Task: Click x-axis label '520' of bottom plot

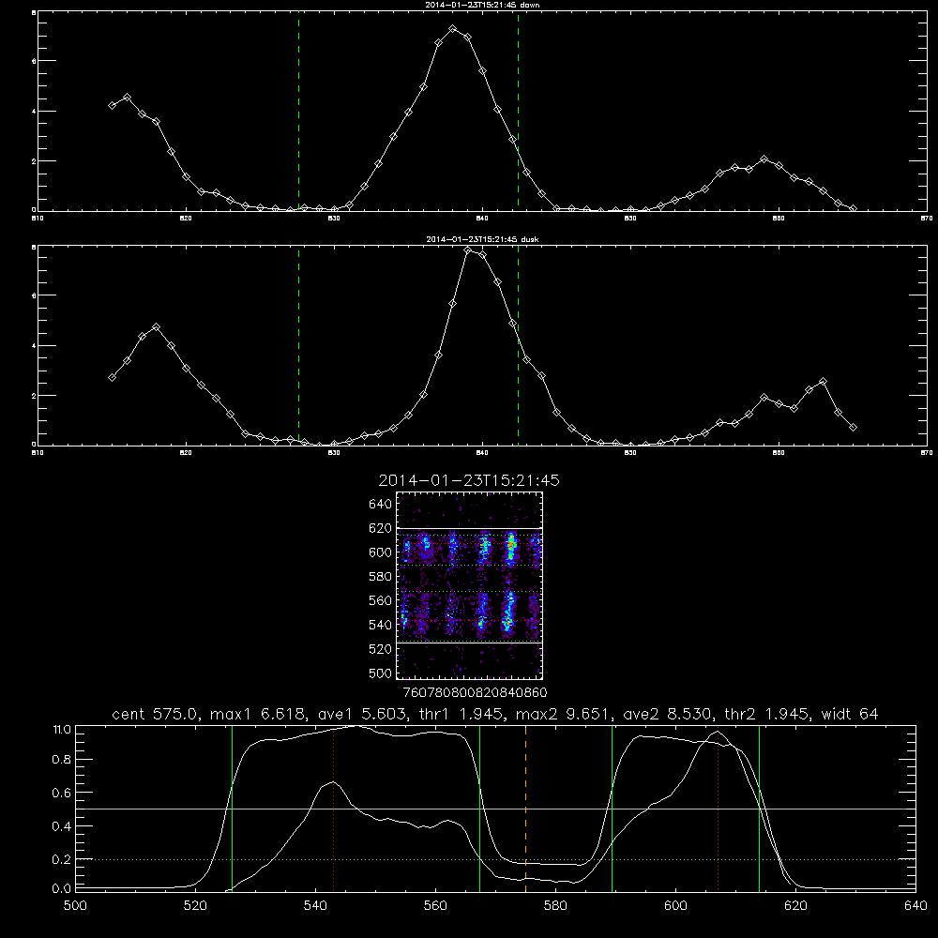Action: pyautogui.click(x=195, y=906)
